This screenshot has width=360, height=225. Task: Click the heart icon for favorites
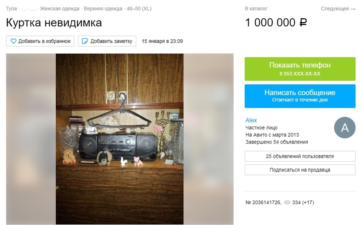[13, 41]
